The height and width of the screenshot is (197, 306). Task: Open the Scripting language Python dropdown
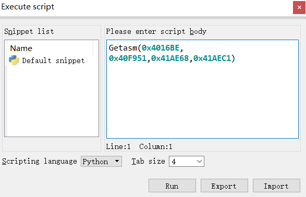pos(101,162)
